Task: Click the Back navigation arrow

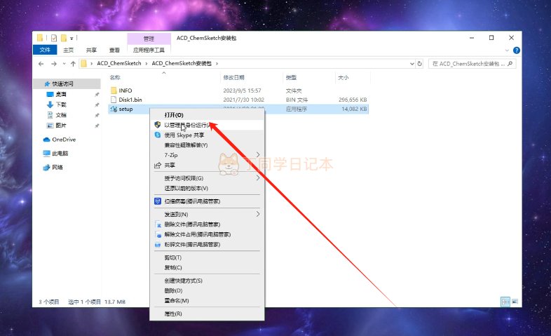Action: [41, 64]
